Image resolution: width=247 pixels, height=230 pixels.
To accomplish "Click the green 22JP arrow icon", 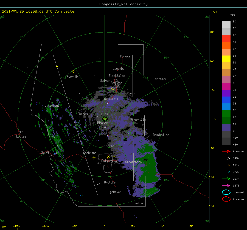I will click(226, 179).
